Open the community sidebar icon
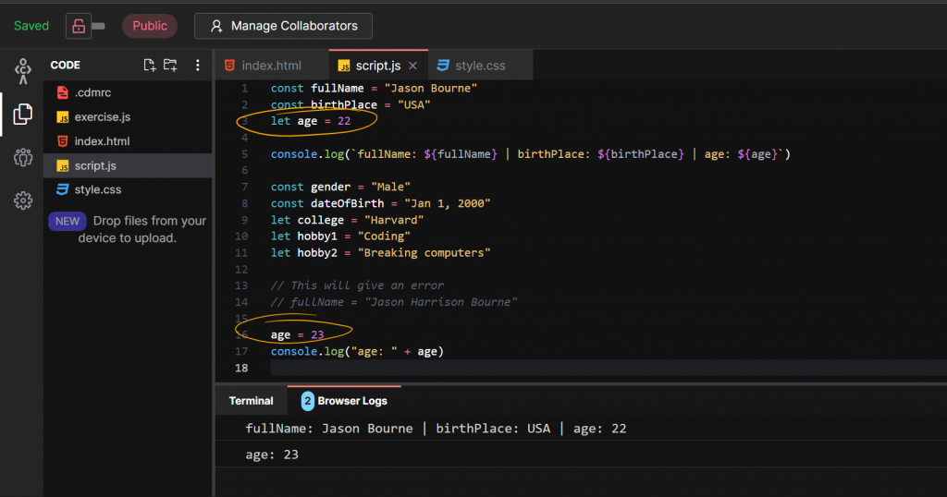Viewport: 947px width, 497px height. pos(23,157)
